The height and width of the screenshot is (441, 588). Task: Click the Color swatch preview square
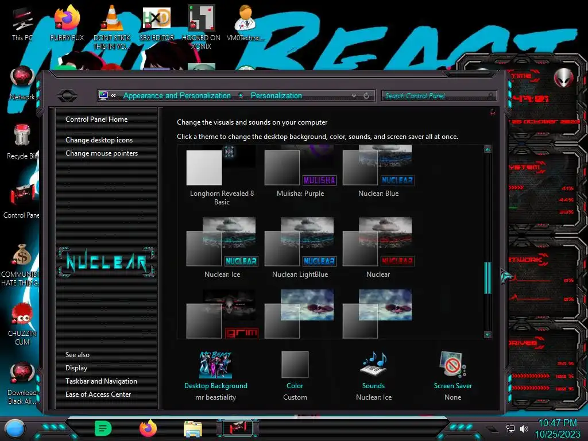[295, 364]
